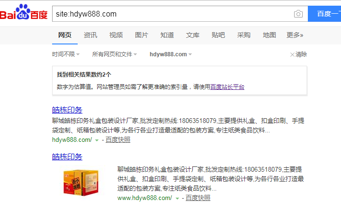Open first 皓栋印务 result title
341x209 pixels.
pos(67,110)
